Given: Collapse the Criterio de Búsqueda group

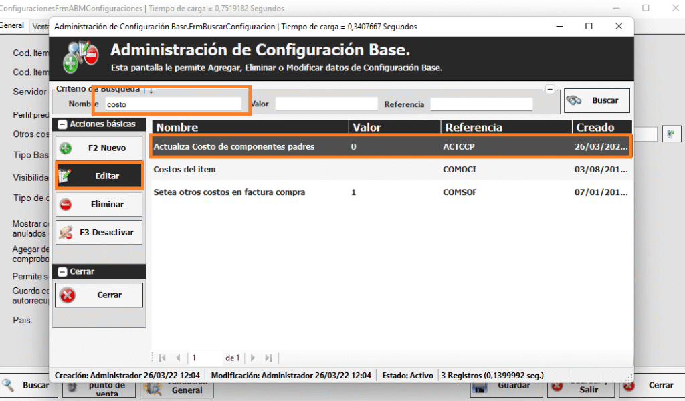Looking at the screenshot, I should pyautogui.click(x=550, y=89).
